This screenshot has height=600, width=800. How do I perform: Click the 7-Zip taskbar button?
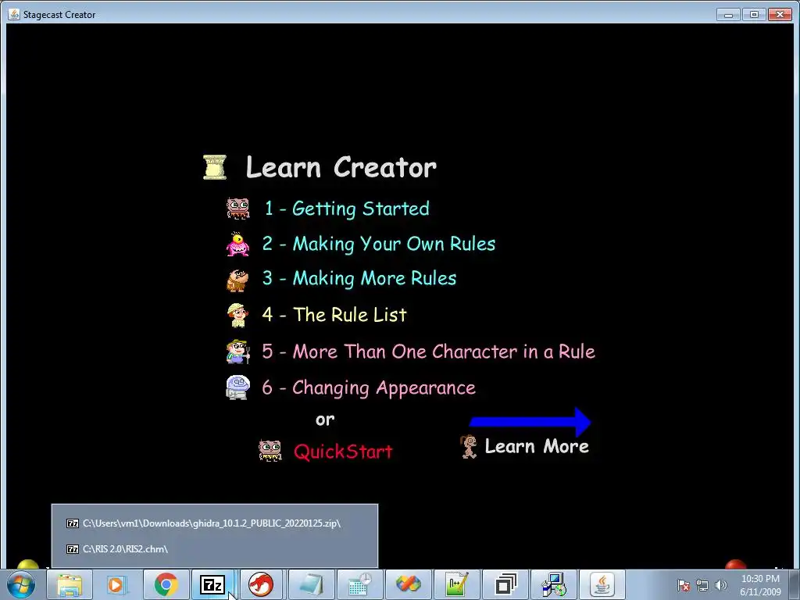(213, 585)
